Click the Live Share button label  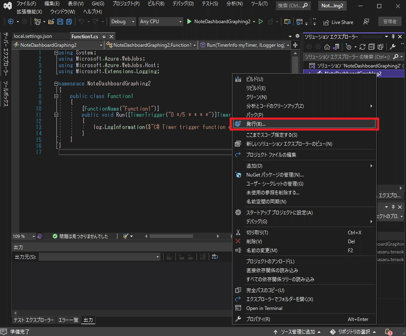click(x=342, y=22)
